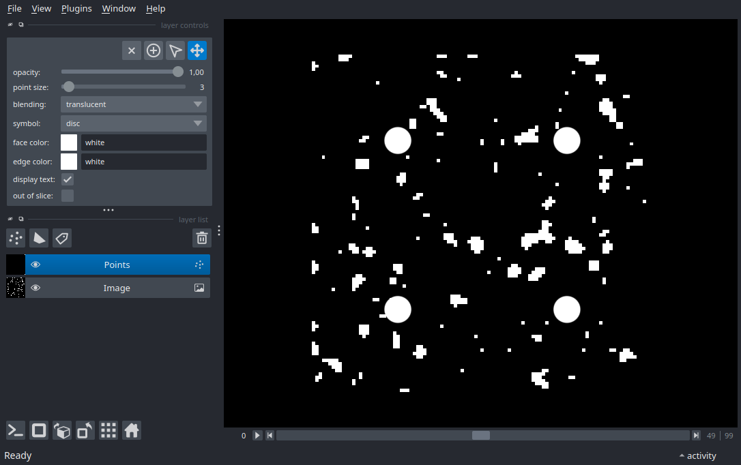Open the blending dropdown
This screenshot has width=741, height=465.
pos(134,104)
